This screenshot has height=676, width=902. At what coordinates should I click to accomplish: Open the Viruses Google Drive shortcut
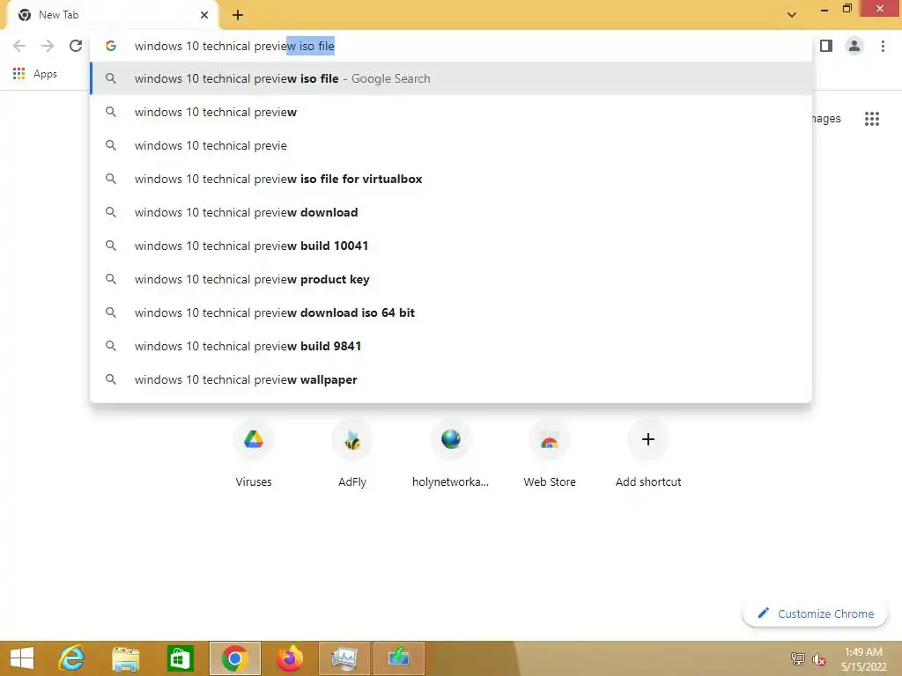254,454
